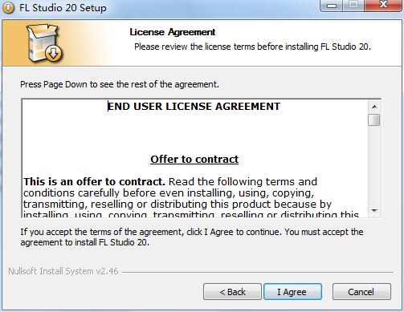
Task: Cancel the FL Studio installation
Action: click(361, 292)
